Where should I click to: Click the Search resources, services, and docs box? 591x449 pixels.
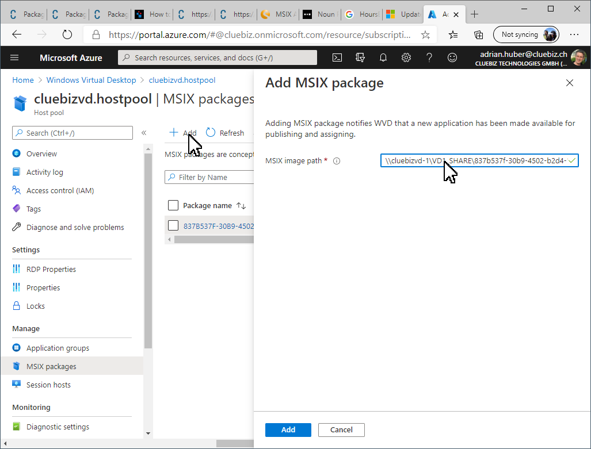coord(218,57)
